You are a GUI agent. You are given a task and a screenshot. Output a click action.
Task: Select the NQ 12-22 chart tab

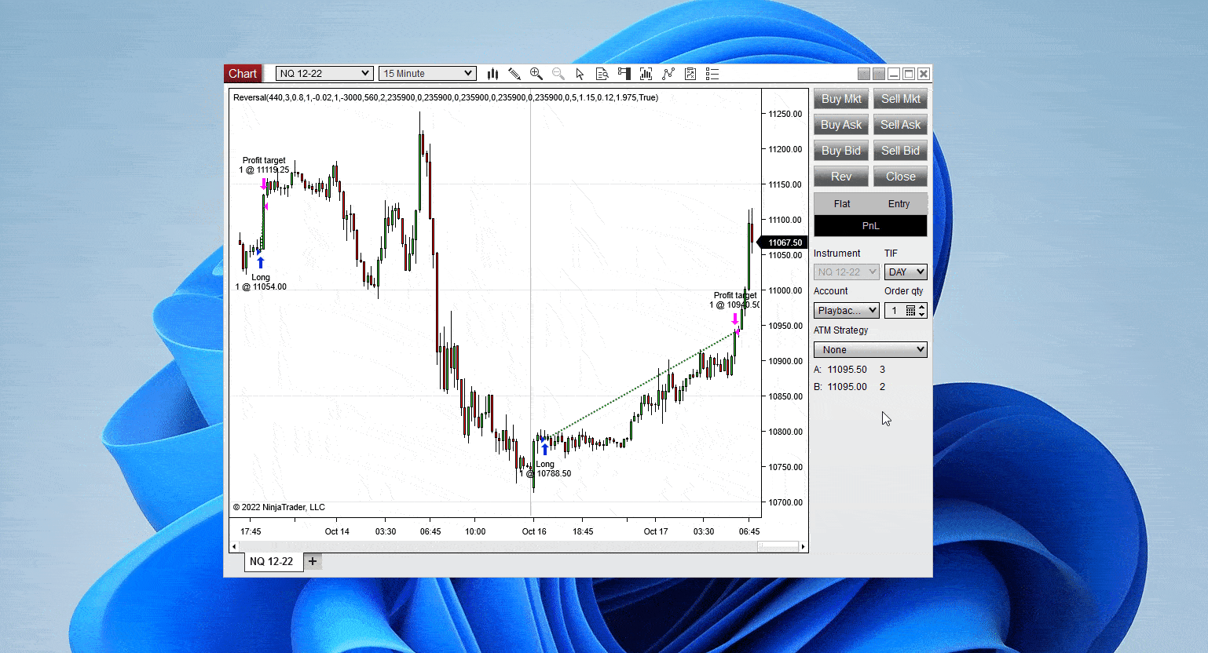point(272,561)
